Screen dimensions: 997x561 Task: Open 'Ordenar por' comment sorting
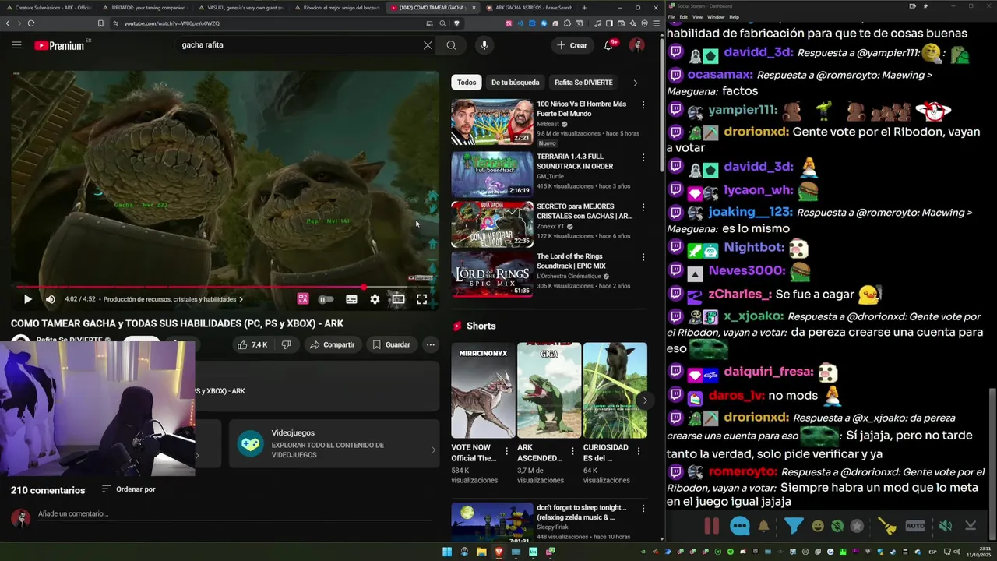point(129,489)
